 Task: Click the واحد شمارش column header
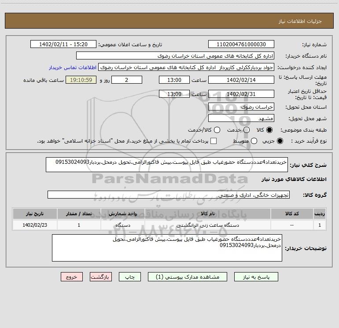(122, 214)
